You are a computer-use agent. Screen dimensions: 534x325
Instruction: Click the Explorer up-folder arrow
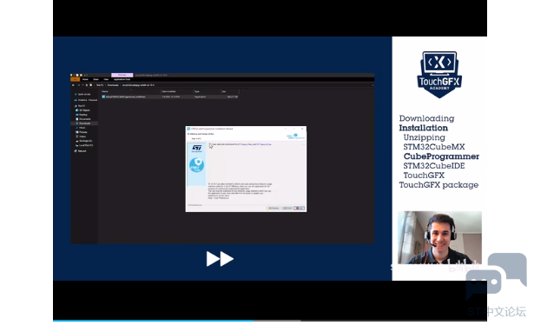87,85
